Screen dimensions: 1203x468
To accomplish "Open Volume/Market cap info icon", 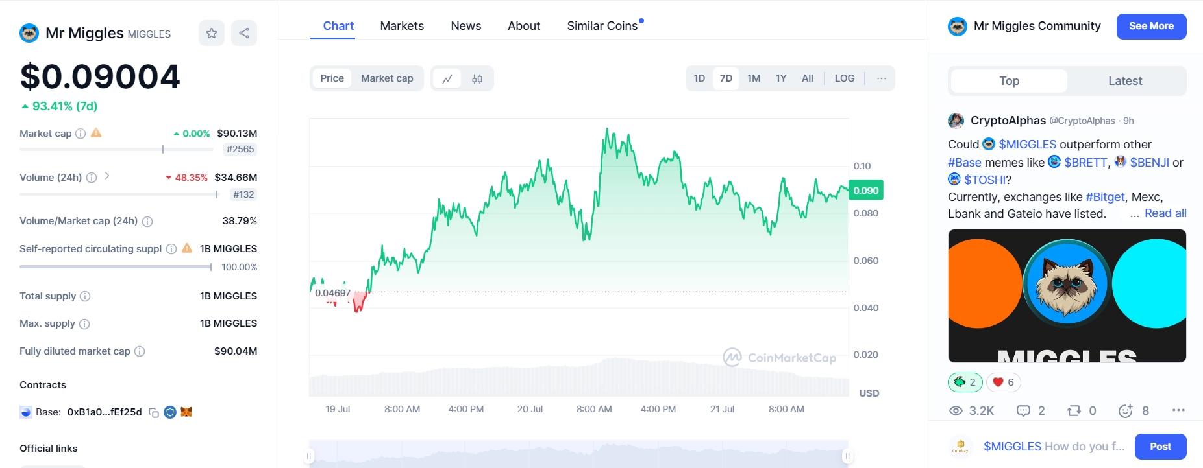I will 147,222.
